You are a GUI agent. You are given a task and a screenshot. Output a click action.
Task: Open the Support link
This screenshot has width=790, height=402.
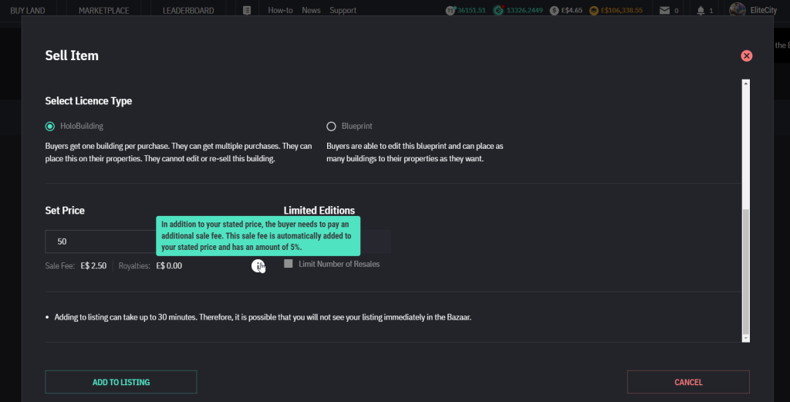pos(343,11)
